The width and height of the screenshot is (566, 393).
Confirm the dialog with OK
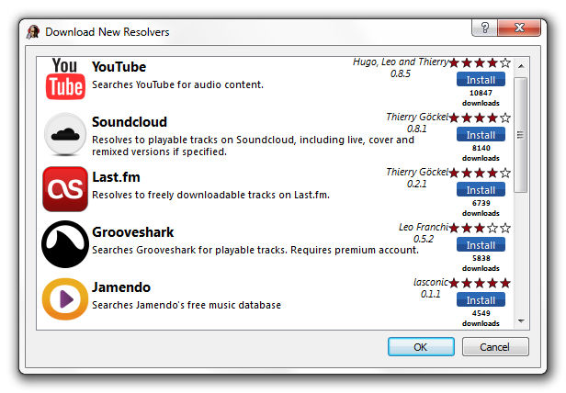tap(421, 347)
